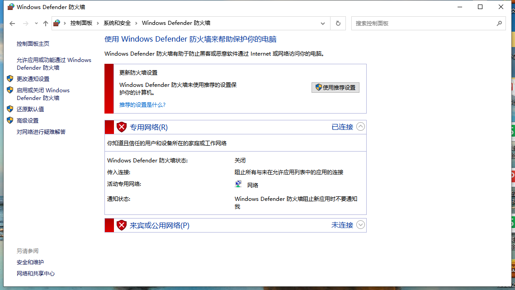The image size is (515, 290).
Task: Click 未连接 status text
Action: [x=342, y=225]
